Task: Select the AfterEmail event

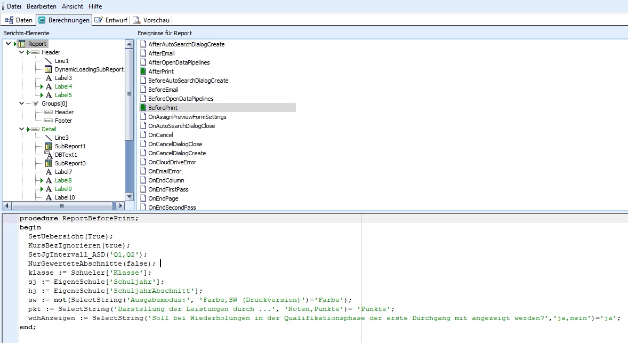Action: (x=162, y=53)
